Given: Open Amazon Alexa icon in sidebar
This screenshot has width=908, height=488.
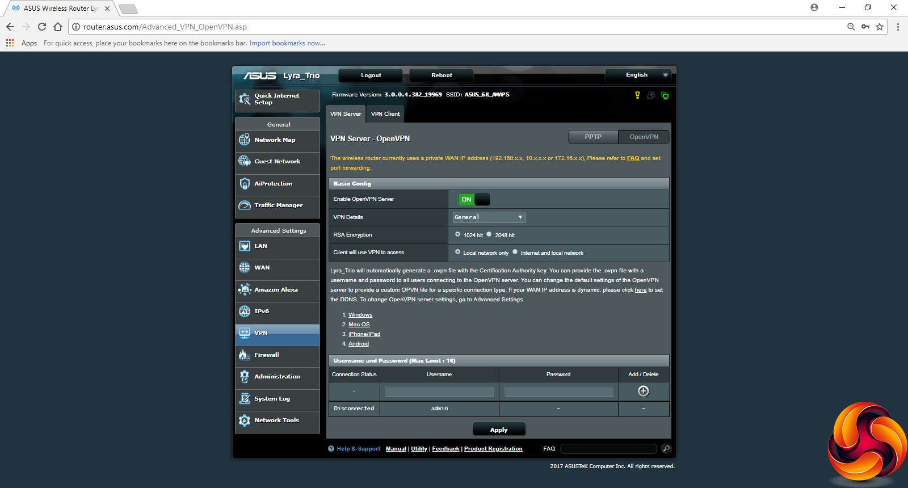Looking at the screenshot, I should (245, 290).
